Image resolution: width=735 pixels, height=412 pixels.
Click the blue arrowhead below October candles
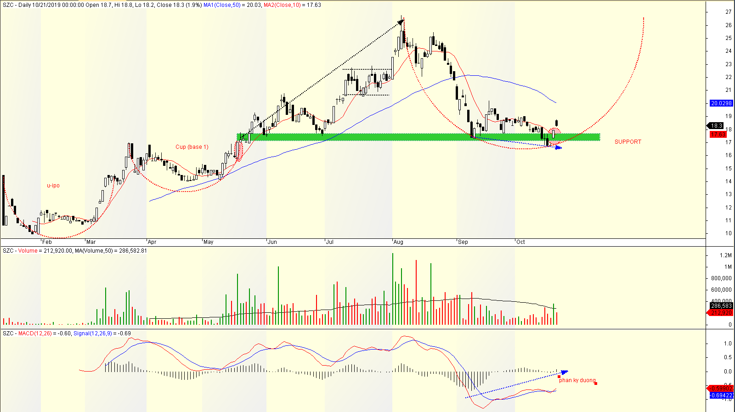pyautogui.click(x=558, y=147)
